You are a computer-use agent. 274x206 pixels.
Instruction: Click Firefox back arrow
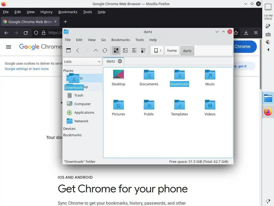point(6,33)
